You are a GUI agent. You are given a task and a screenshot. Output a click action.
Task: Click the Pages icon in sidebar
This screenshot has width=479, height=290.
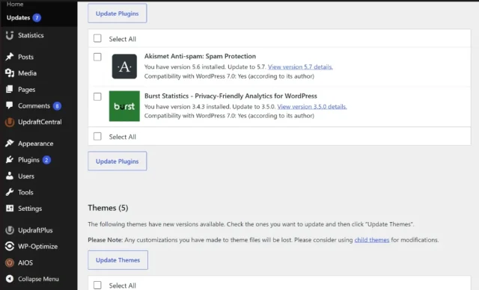(x=10, y=89)
